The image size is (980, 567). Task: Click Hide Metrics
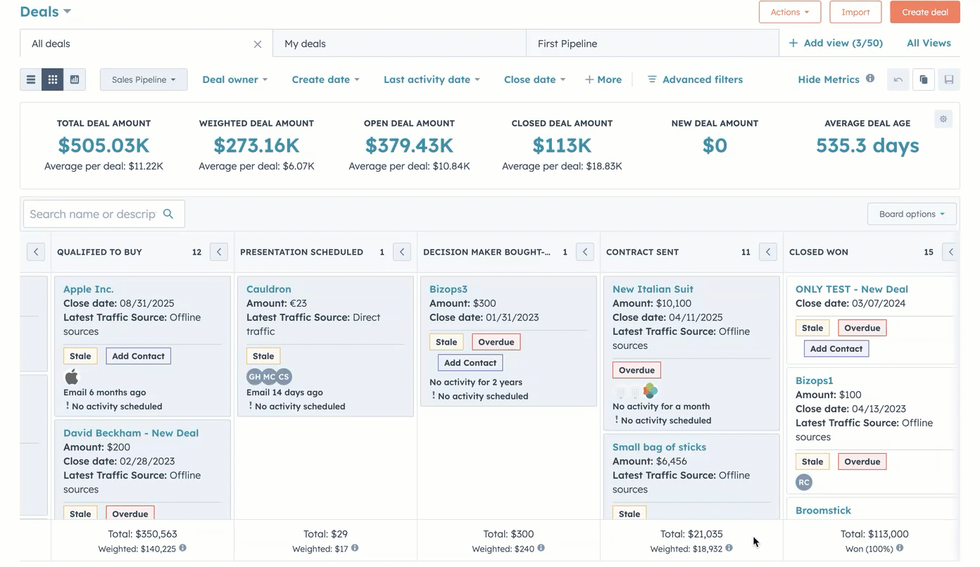click(829, 79)
